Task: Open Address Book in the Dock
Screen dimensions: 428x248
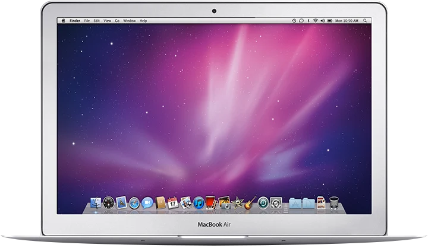Action: [160, 203]
